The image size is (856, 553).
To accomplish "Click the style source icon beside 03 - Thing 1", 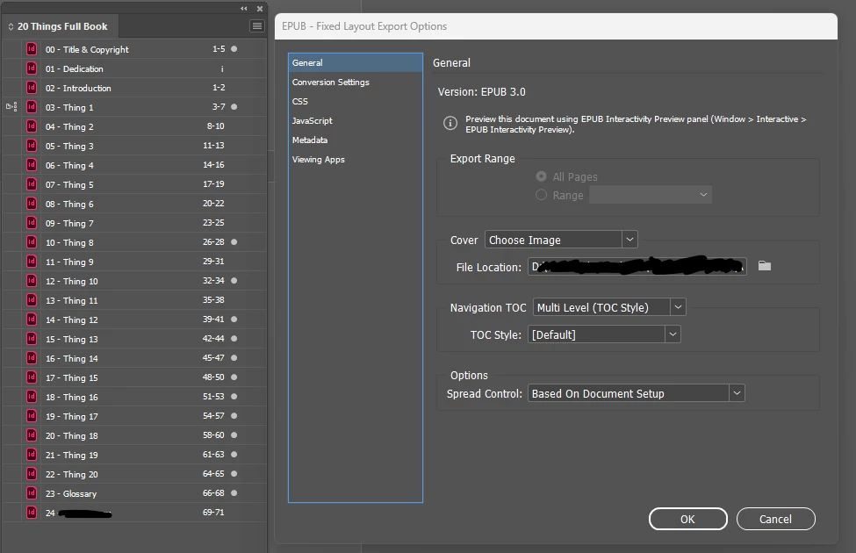I will [x=11, y=106].
